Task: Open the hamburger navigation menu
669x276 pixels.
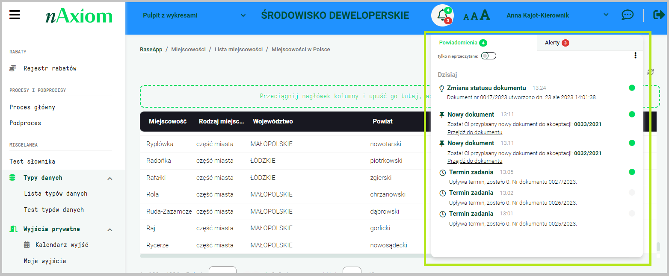Action: (15, 15)
